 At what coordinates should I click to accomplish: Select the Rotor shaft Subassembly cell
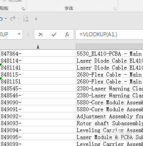pos(110,123)
